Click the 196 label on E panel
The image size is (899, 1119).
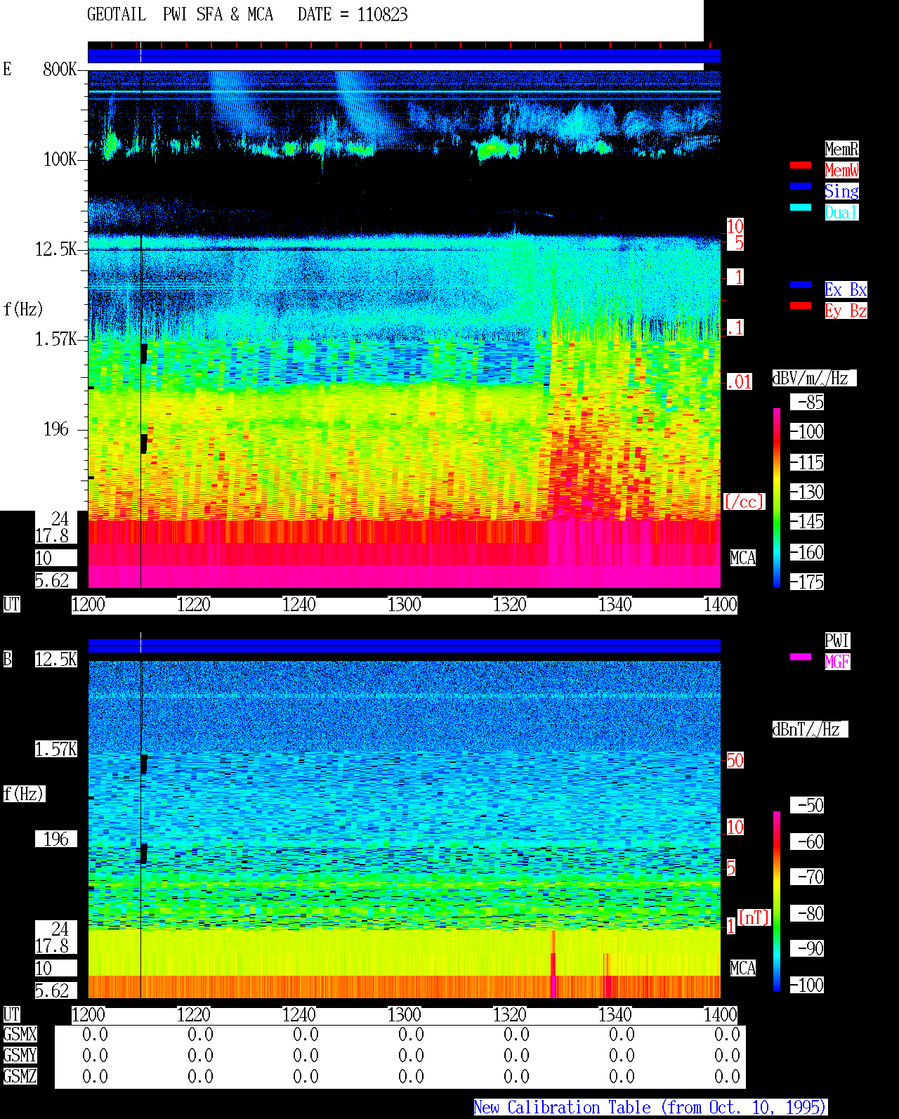pyautogui.click(x=56, y=429)
